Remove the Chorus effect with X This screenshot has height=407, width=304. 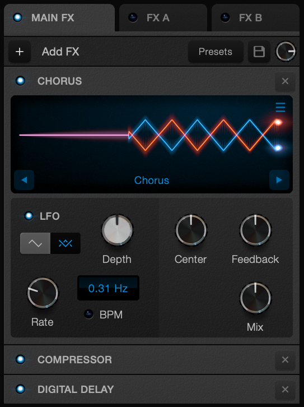click(x=285, y=81)
